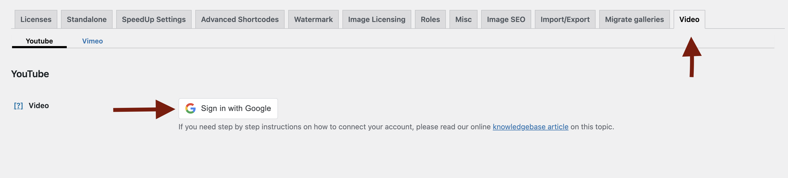Open the Standalone tab
The width and height of the screenshot is (788, 178).
click(x=87, y=19)
